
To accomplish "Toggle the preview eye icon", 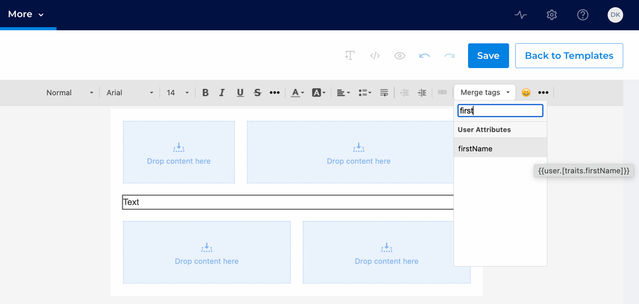I will pos(400,56).
